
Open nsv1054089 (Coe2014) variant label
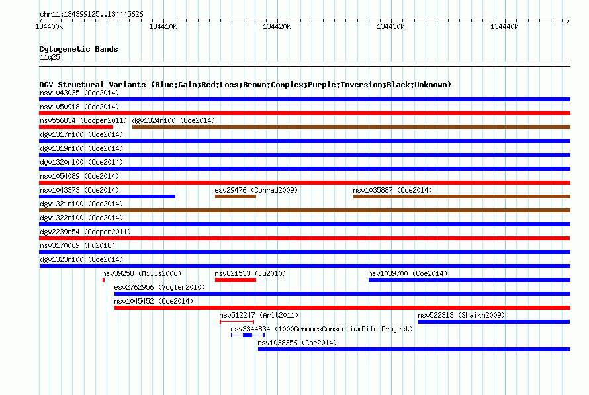pos(79,176)
